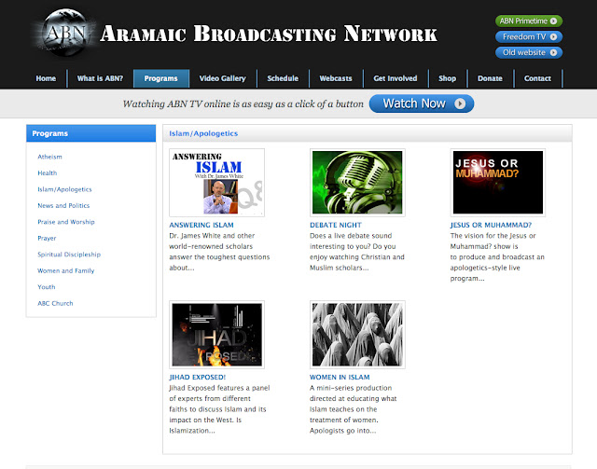Image resolution: width=597 pixels, height=469 pixels.
Task: Click the Watch Now button
Action: click(x=422, y=103)
